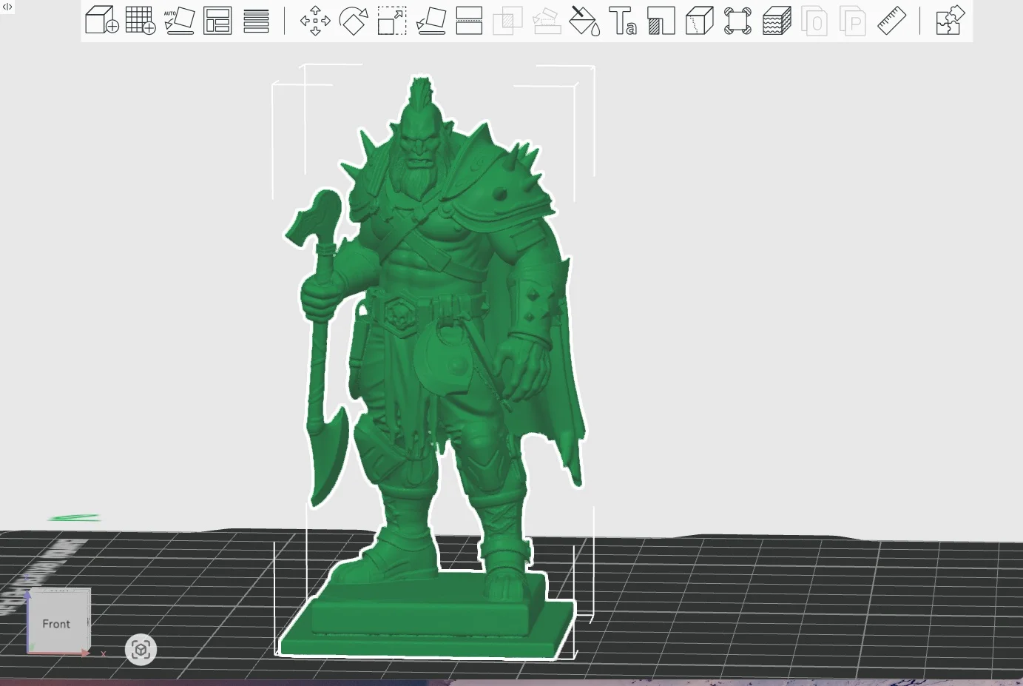Screen dimensions: 1023x686
Task: Select the Text shape tool
Action: point(623,20)
